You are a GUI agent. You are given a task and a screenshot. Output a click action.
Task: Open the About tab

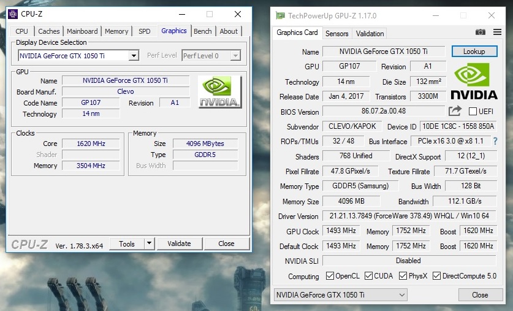(x=229, y=31)
